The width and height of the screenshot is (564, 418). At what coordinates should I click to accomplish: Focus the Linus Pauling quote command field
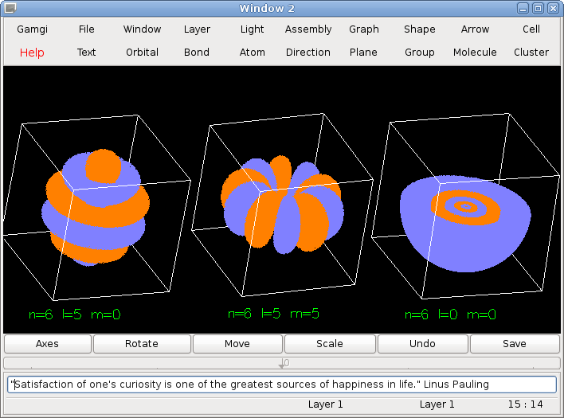[282, 385]
